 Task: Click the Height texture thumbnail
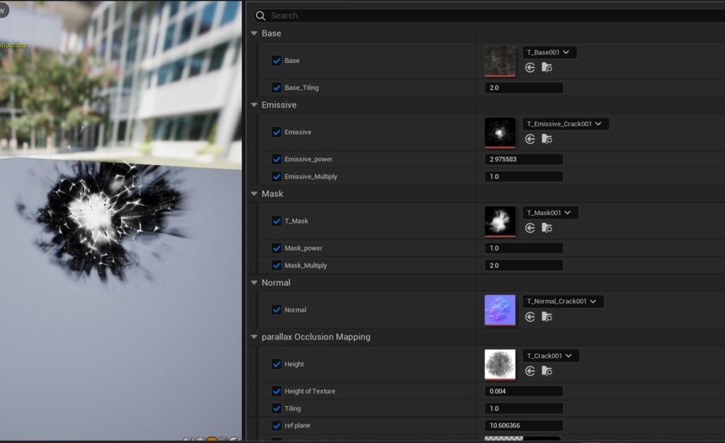point(500,364)
